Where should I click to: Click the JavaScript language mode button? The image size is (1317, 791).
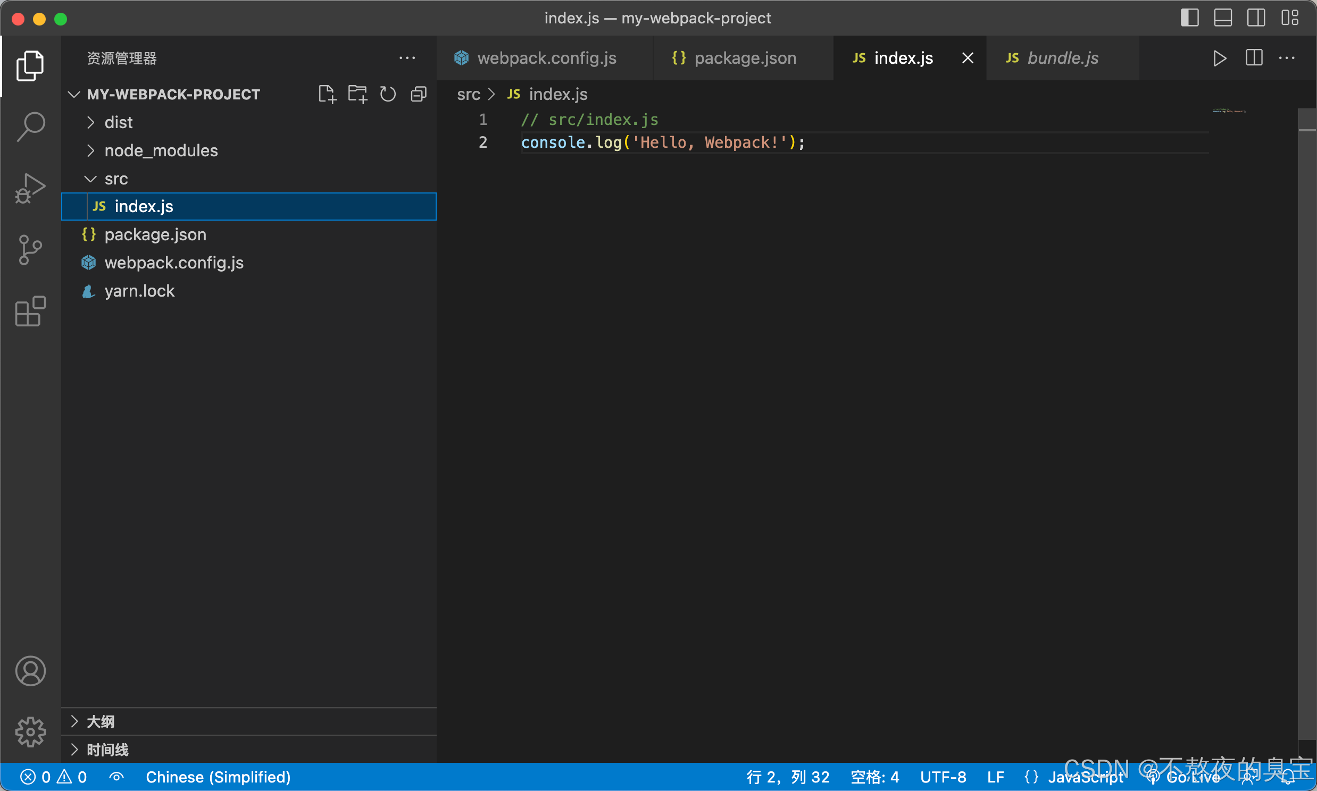[1085, 777]
